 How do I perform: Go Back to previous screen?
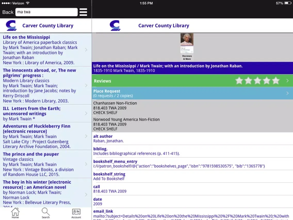8,12
